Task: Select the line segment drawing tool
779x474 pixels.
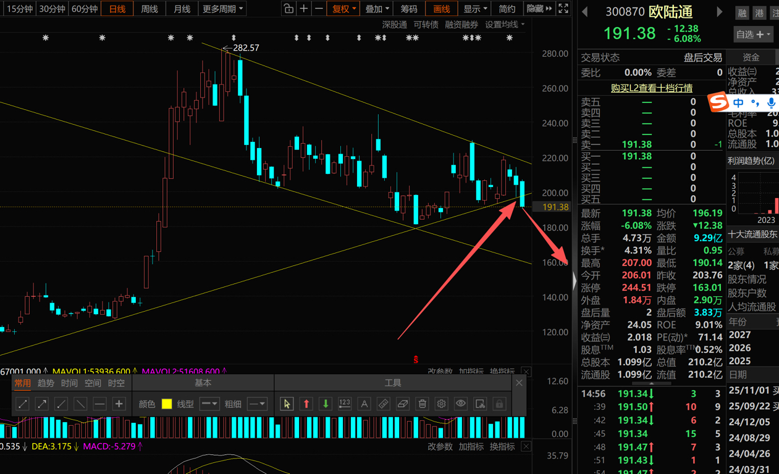Action: coord(22,404)
